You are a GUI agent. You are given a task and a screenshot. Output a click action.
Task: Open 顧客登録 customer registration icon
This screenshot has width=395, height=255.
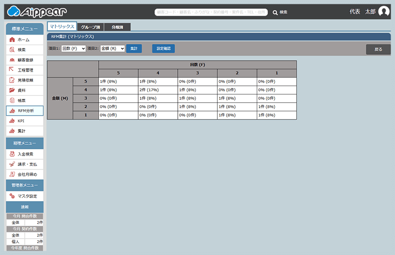(12, 60)
